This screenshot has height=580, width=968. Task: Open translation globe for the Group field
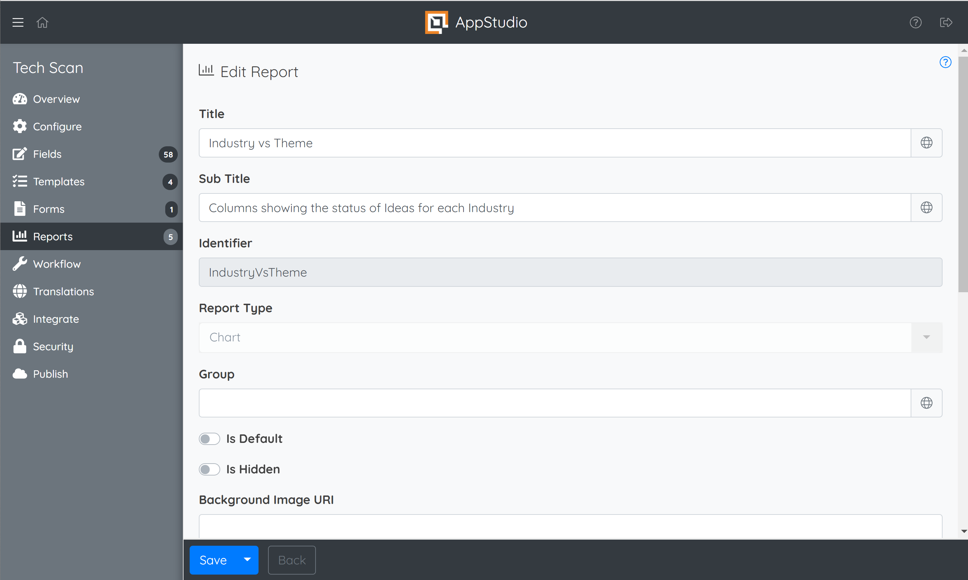[x=926, y=403]
